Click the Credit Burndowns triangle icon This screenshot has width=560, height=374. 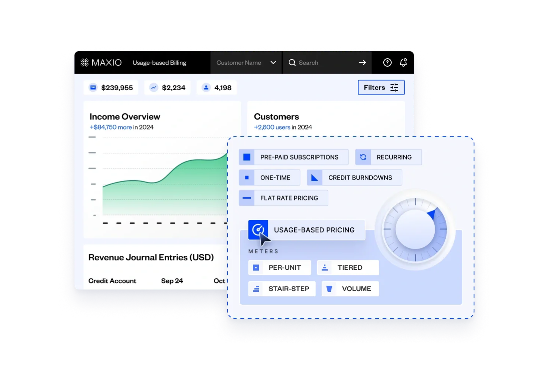pyautogui.click(x=314, y=177)
